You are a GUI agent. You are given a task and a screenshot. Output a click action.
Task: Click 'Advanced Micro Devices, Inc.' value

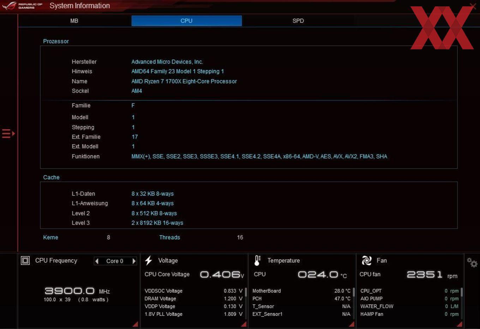(x=167, y=62)
